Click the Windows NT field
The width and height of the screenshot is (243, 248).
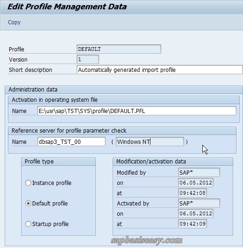pyautogui.click(x=150, y=142)
